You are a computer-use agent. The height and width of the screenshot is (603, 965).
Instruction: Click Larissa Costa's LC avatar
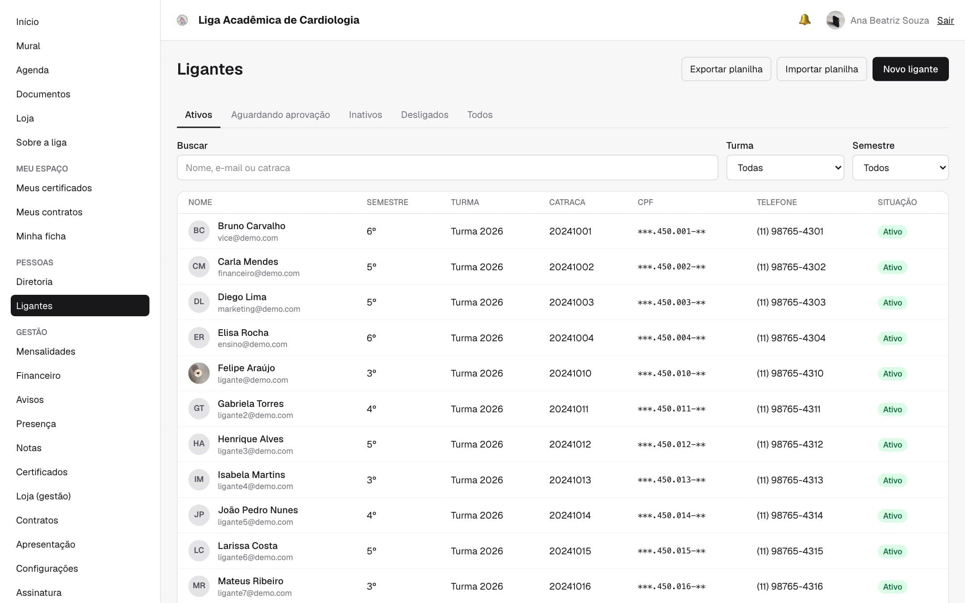[199, 551]
